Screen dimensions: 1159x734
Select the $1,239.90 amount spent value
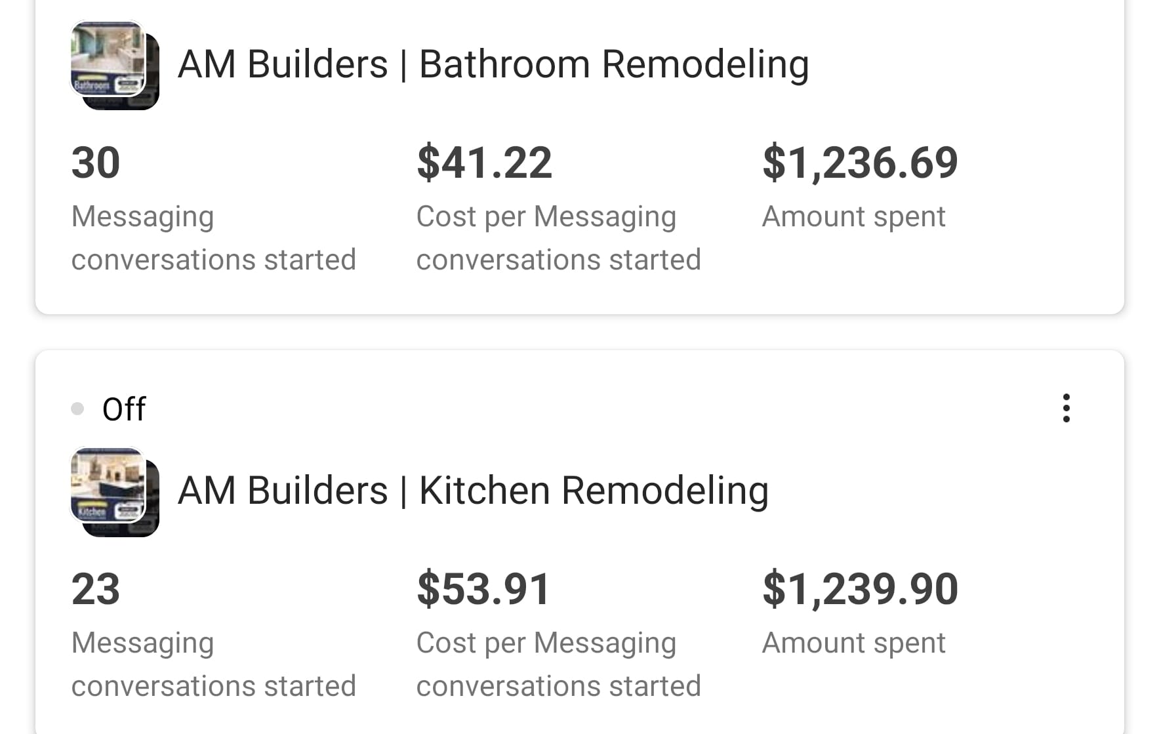(x=859, y=589)
